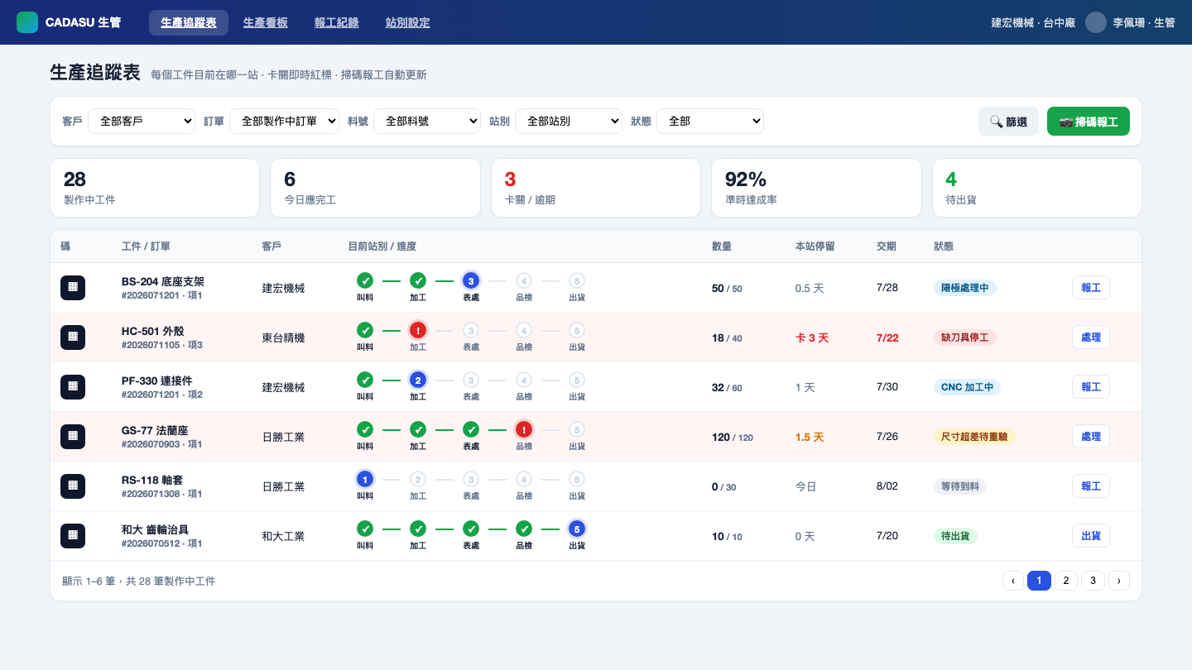Click grey step 5 出貨 in HC-501 row

[577, 330]
